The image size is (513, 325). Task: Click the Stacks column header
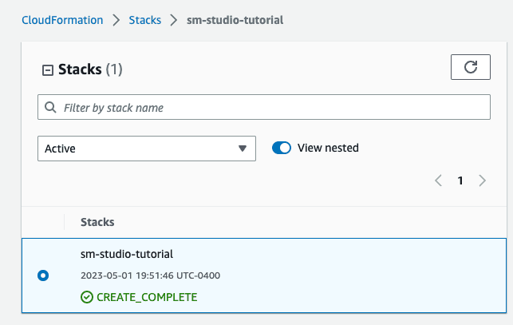click(x=97, y=221)
